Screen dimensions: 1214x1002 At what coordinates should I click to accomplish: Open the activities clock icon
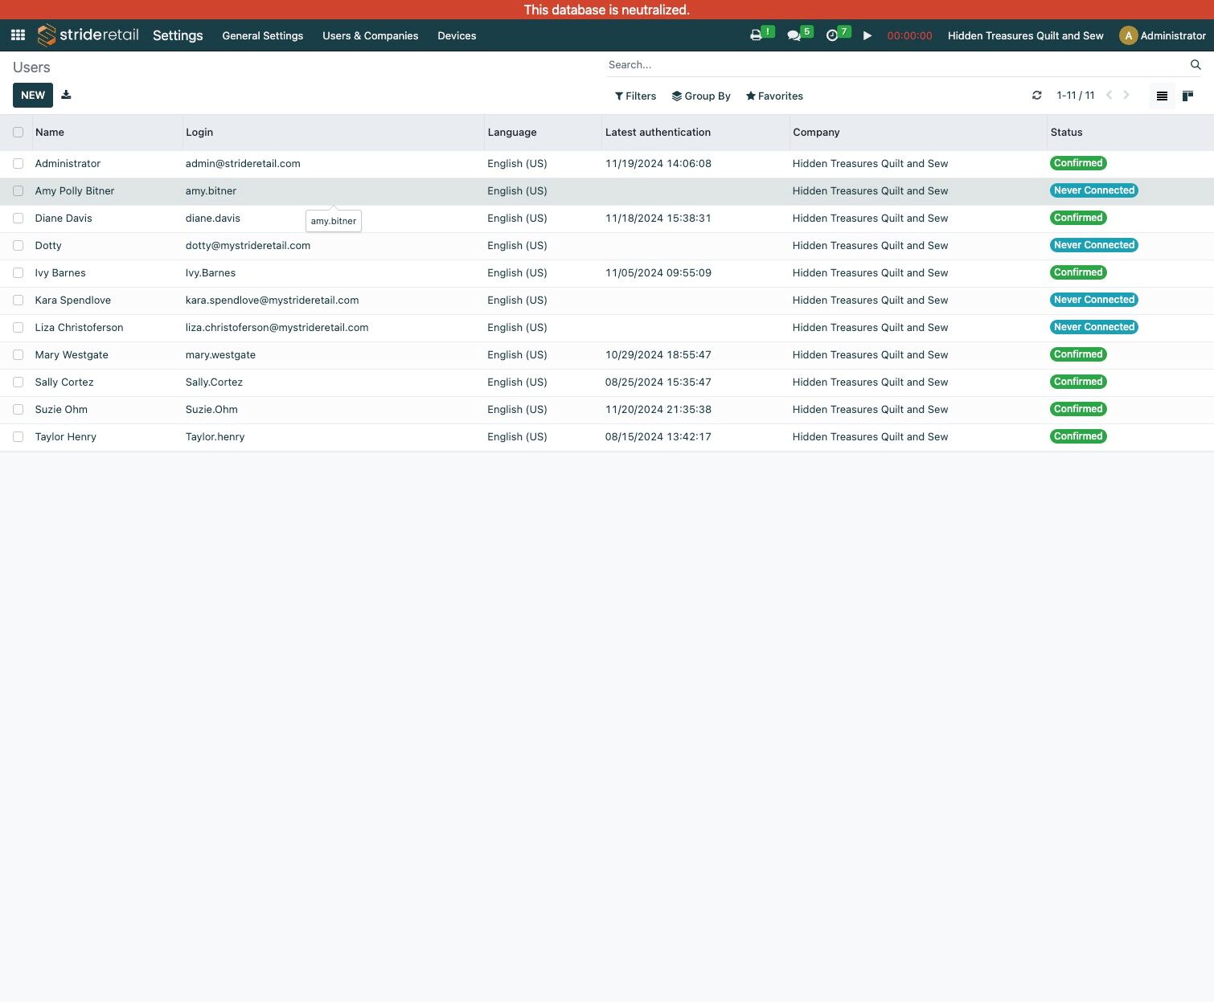[x=832, y=35]
